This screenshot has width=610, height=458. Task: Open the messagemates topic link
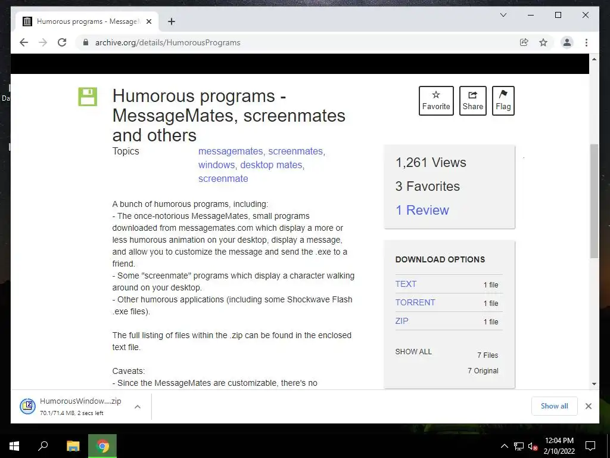pyautogui.click(x=231, y=151)
